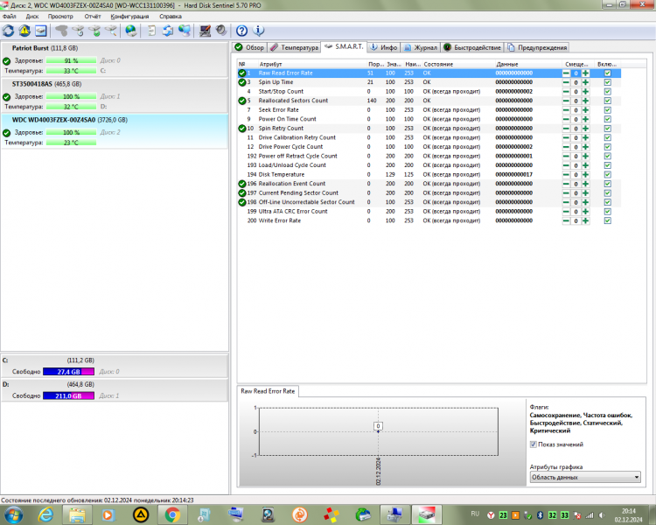Click the report document toolbar icon
656x525 pixels.
[x=152, y=31]
